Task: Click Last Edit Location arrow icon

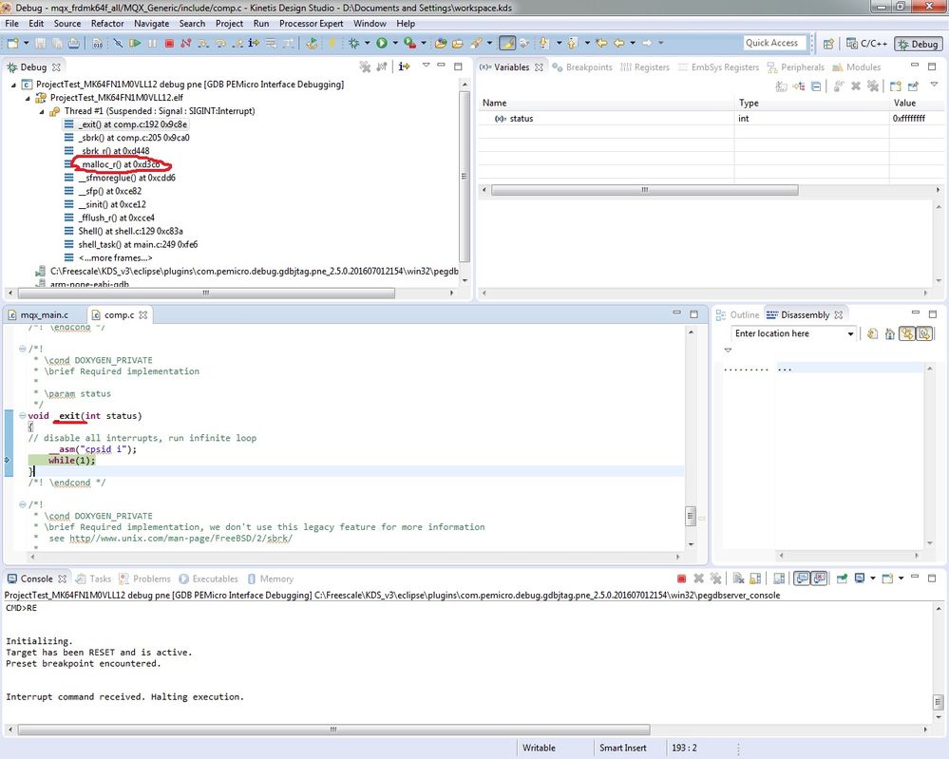Action: tap(601, 43)
